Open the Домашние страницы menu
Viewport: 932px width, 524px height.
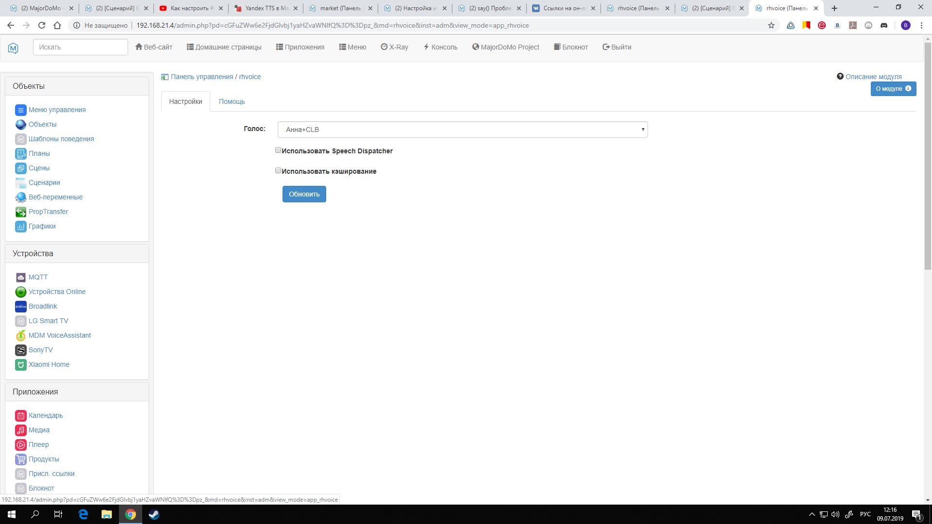[224, 47]
